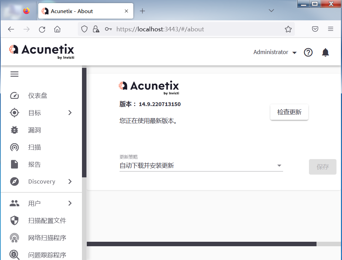This screenshot has height=260, width=342.
Task: Close the Acunetix - About tab
Action: (x=126, y=11)
